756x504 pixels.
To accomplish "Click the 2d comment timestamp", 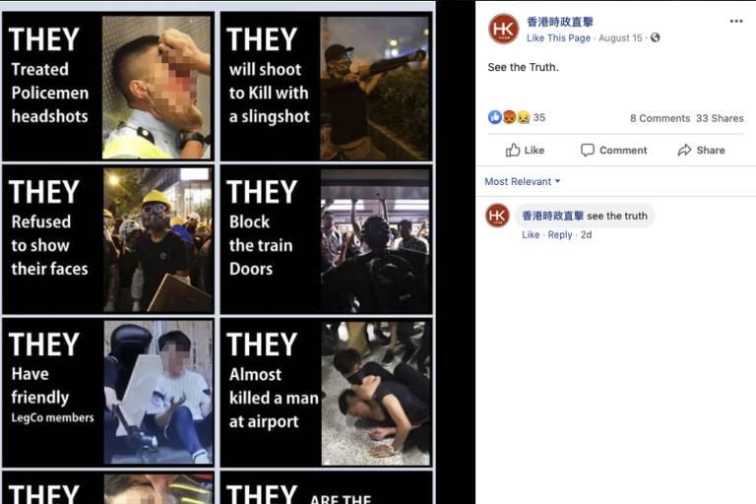I will coord(586,235).
